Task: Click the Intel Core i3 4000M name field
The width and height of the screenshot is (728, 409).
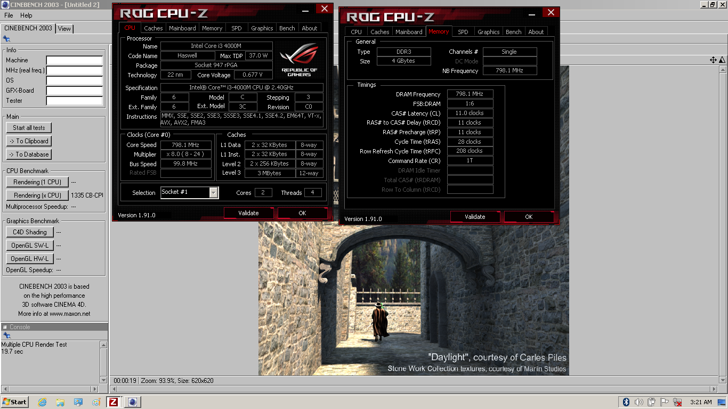Action: (216, 46)
